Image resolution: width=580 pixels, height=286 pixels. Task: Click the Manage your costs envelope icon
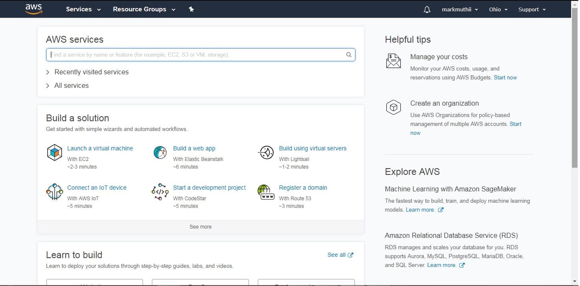(x=394, y=61)
